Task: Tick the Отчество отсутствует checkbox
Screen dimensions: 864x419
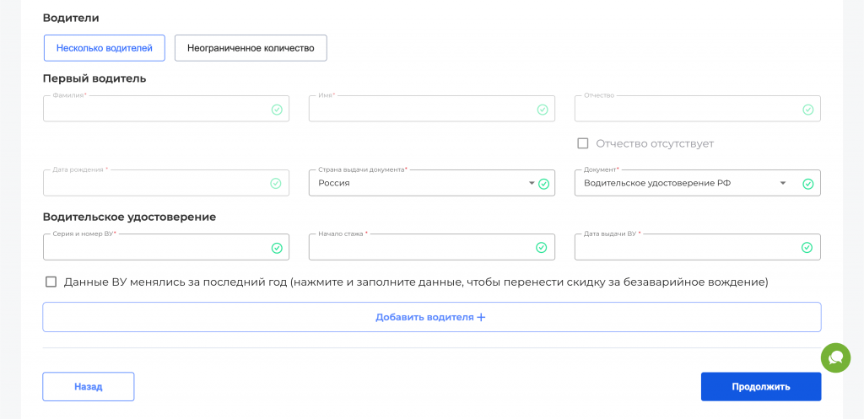Action: click(x=583, y=143)
